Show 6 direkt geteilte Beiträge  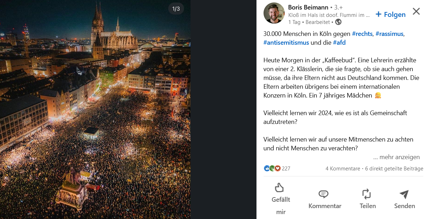tap(394, 169)
